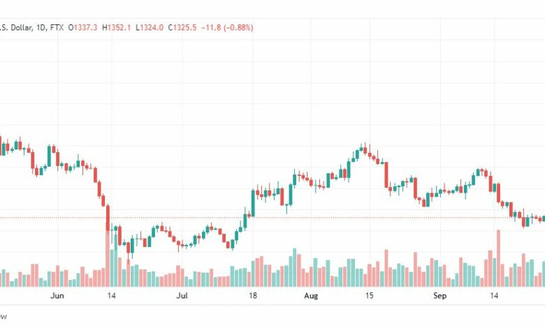Screen dimensions: 545x328
Task: Click the 18 date label after Jul
Action: pyautogui.click(x=253, y=296)
